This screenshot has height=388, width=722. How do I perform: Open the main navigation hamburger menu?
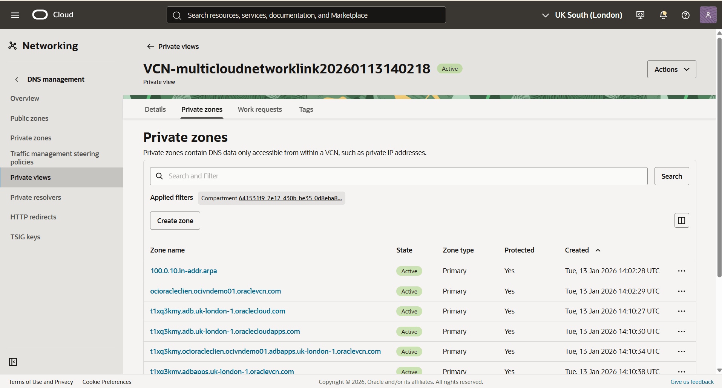[15, 15]
